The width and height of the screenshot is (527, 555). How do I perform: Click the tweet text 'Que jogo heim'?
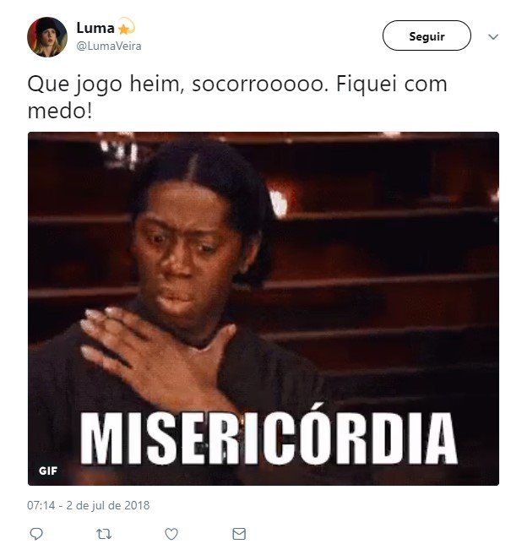(104, 85)
